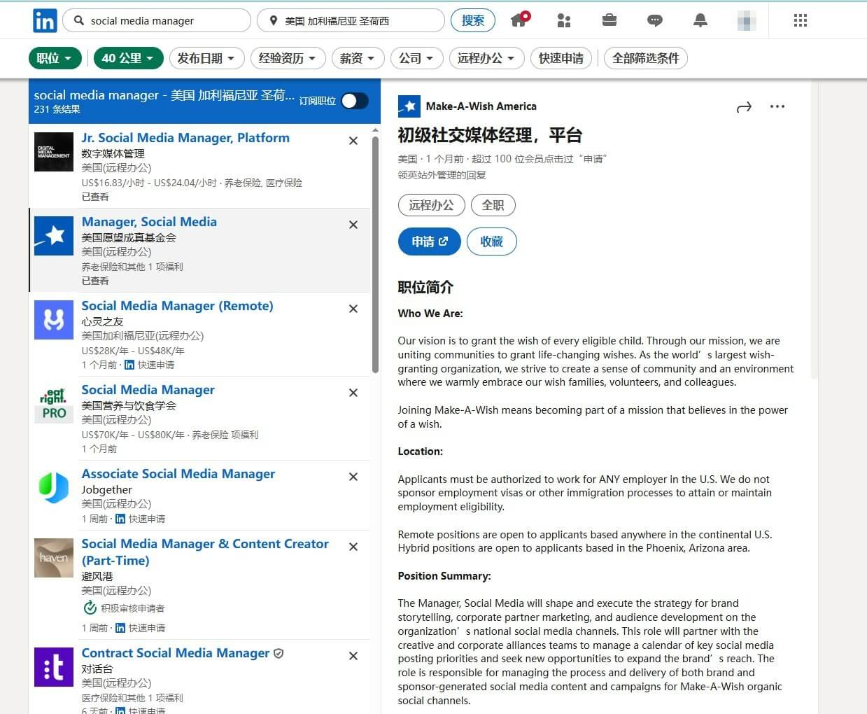Expand the 远程办公 filter dropdown
This screenshot has height=714, width=867.
(486, 58)
